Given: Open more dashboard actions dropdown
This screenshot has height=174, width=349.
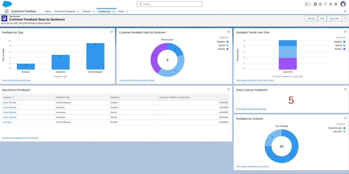Looking at the screenshot, I should [x=344, y=18].
